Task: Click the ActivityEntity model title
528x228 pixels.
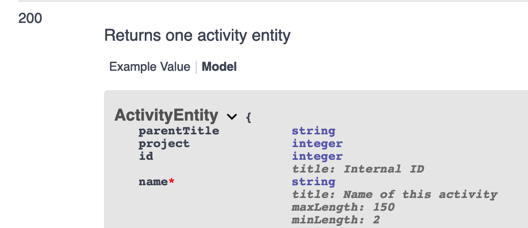Action: 166,116
